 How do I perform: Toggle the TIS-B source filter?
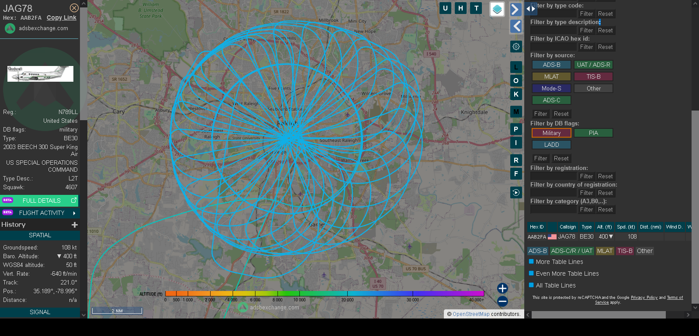tap(593, 76)
